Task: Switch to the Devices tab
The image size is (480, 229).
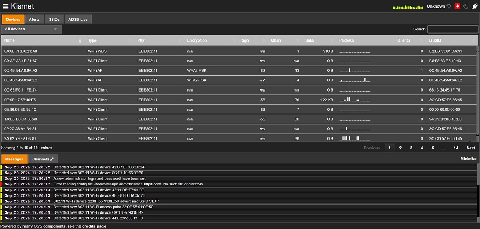Action: (13, 19)
